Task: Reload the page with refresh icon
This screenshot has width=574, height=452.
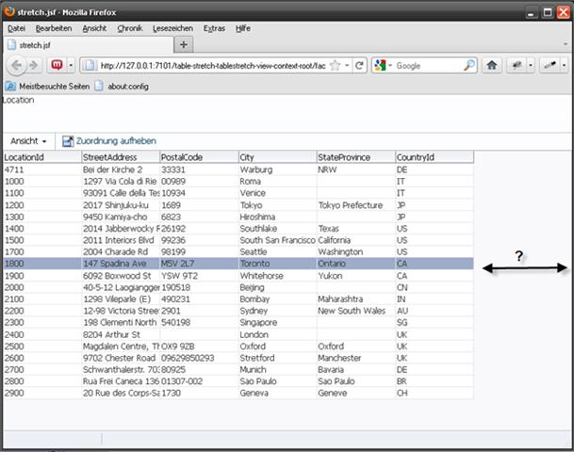Action: [x=359, y=66]
